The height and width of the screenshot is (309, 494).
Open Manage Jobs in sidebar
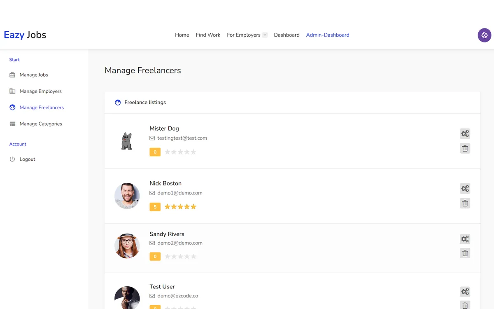point(34,75)
